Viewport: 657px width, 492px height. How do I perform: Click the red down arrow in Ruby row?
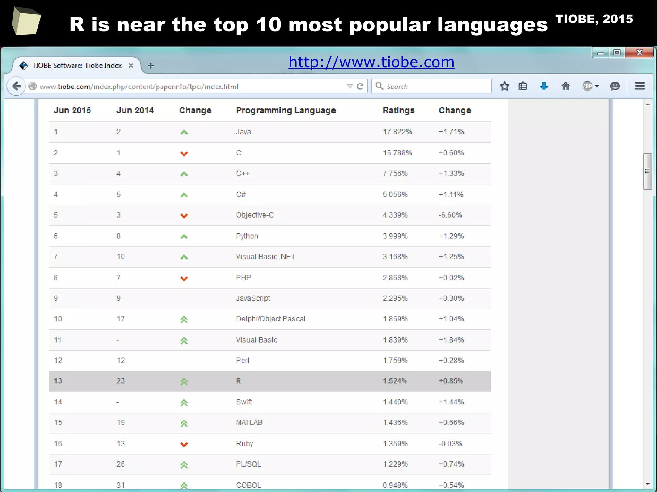(184, 444)
